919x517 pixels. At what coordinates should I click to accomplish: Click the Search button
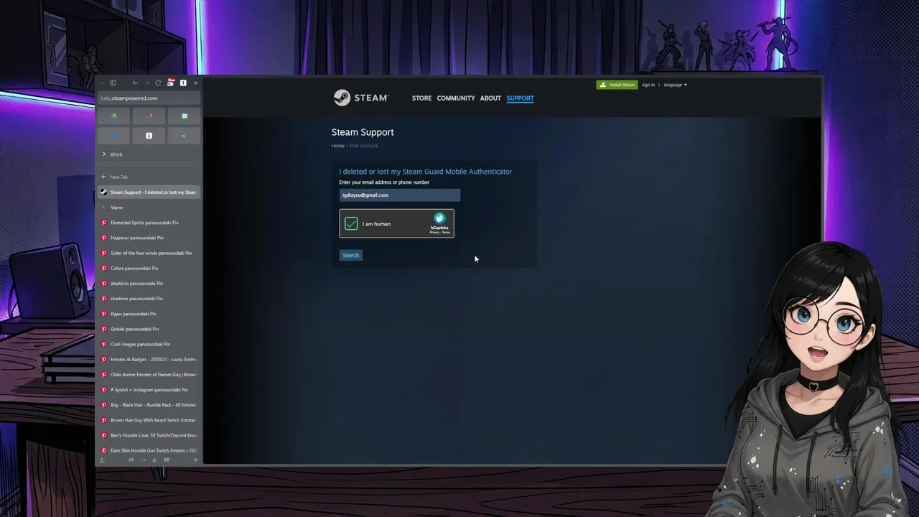click(350, 255)
